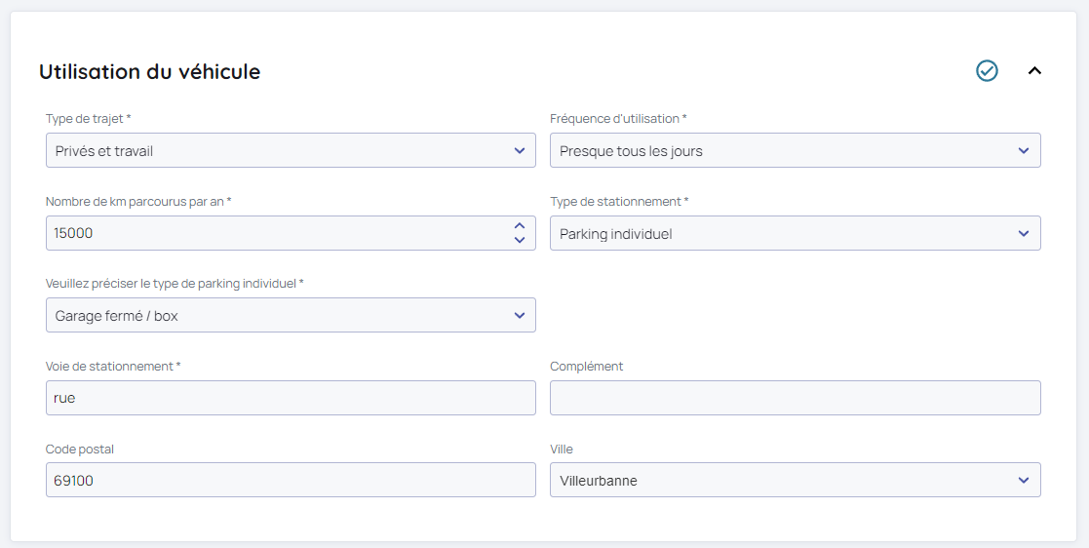Open the Ville dropdown showing Villeurbanne

795,481
